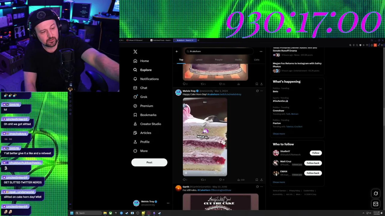
Task: Click the white Post button
Action: click(x=149, y=162)
